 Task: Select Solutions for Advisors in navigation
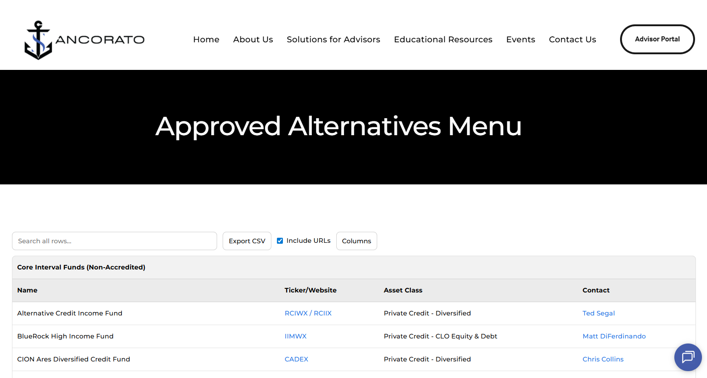coord(333,40)
